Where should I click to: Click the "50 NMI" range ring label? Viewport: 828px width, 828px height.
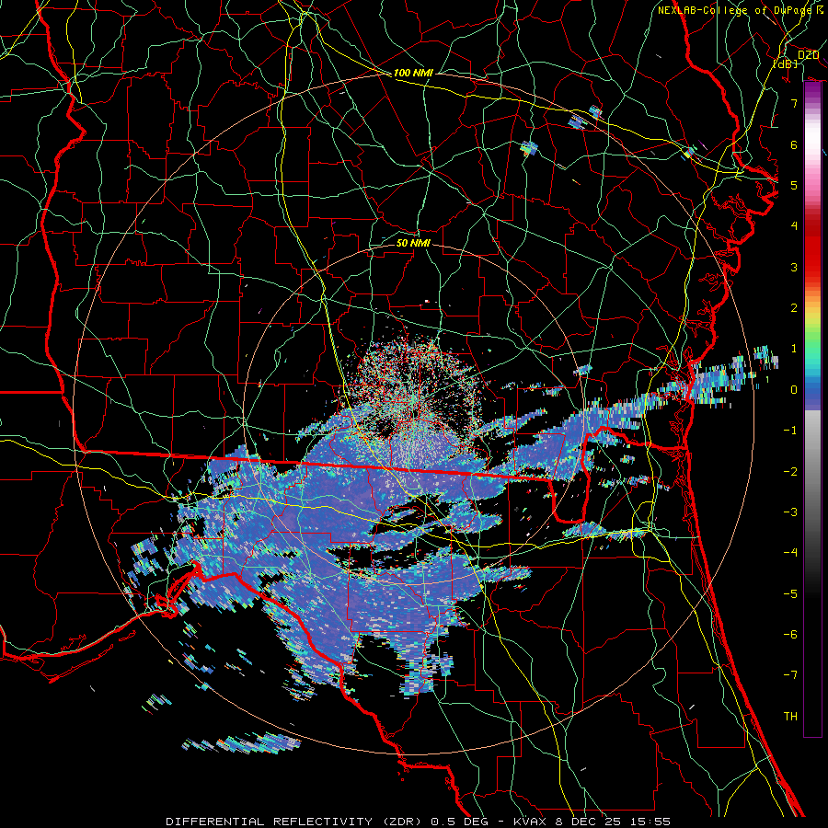pyautogui.click(x=413, y=243)
